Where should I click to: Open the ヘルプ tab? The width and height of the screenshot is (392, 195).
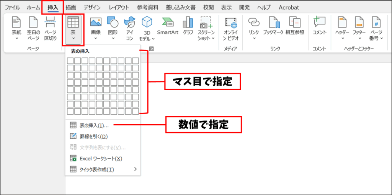point(265,8)
